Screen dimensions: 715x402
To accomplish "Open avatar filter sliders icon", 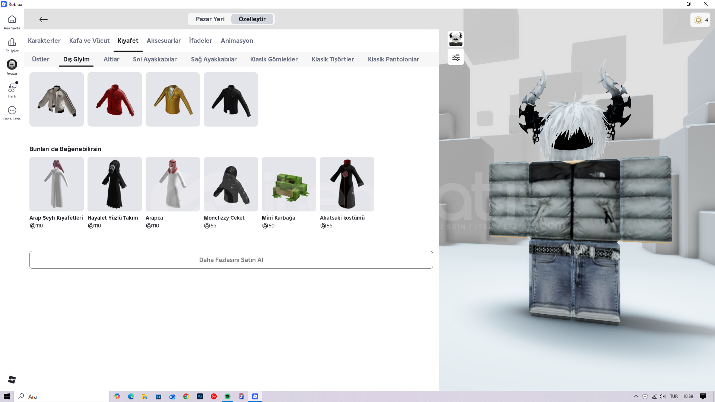I will (456, 57).
